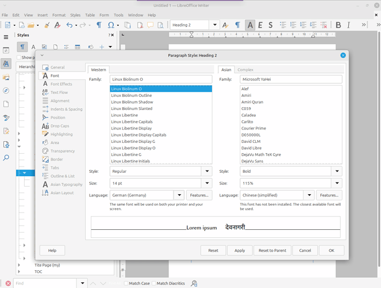Toggle Formatting Marks pilcrow icon left of Omega
This screenshot has height=288, width=381.
99,25
